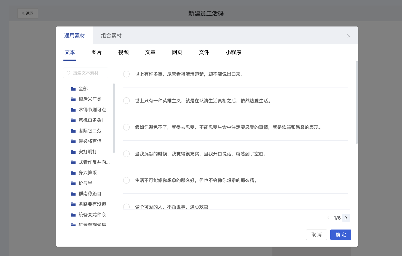This screenshot has height=256, width=402.
Task: Select the 群南称路自 folder
Action: 90,194
